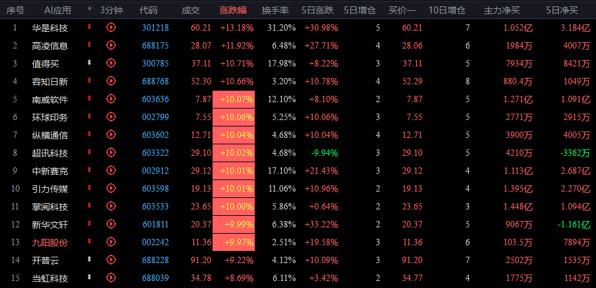Click the white marker icon beside 当虹科技

click(x=90, y=277)
